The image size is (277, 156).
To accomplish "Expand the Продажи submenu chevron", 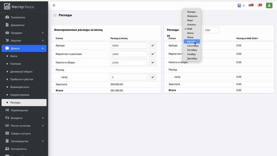I will 43,33.
